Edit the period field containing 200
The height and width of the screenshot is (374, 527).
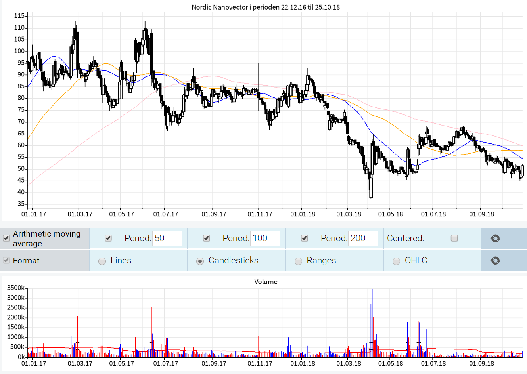click(x=363, y=238)
